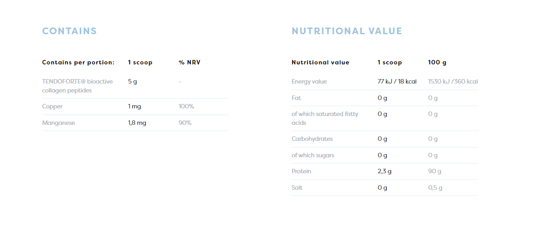The width and height of the screenshot is (534, 227).
Task: Click the Energy value row label
Action: click(x=309, y=82)
